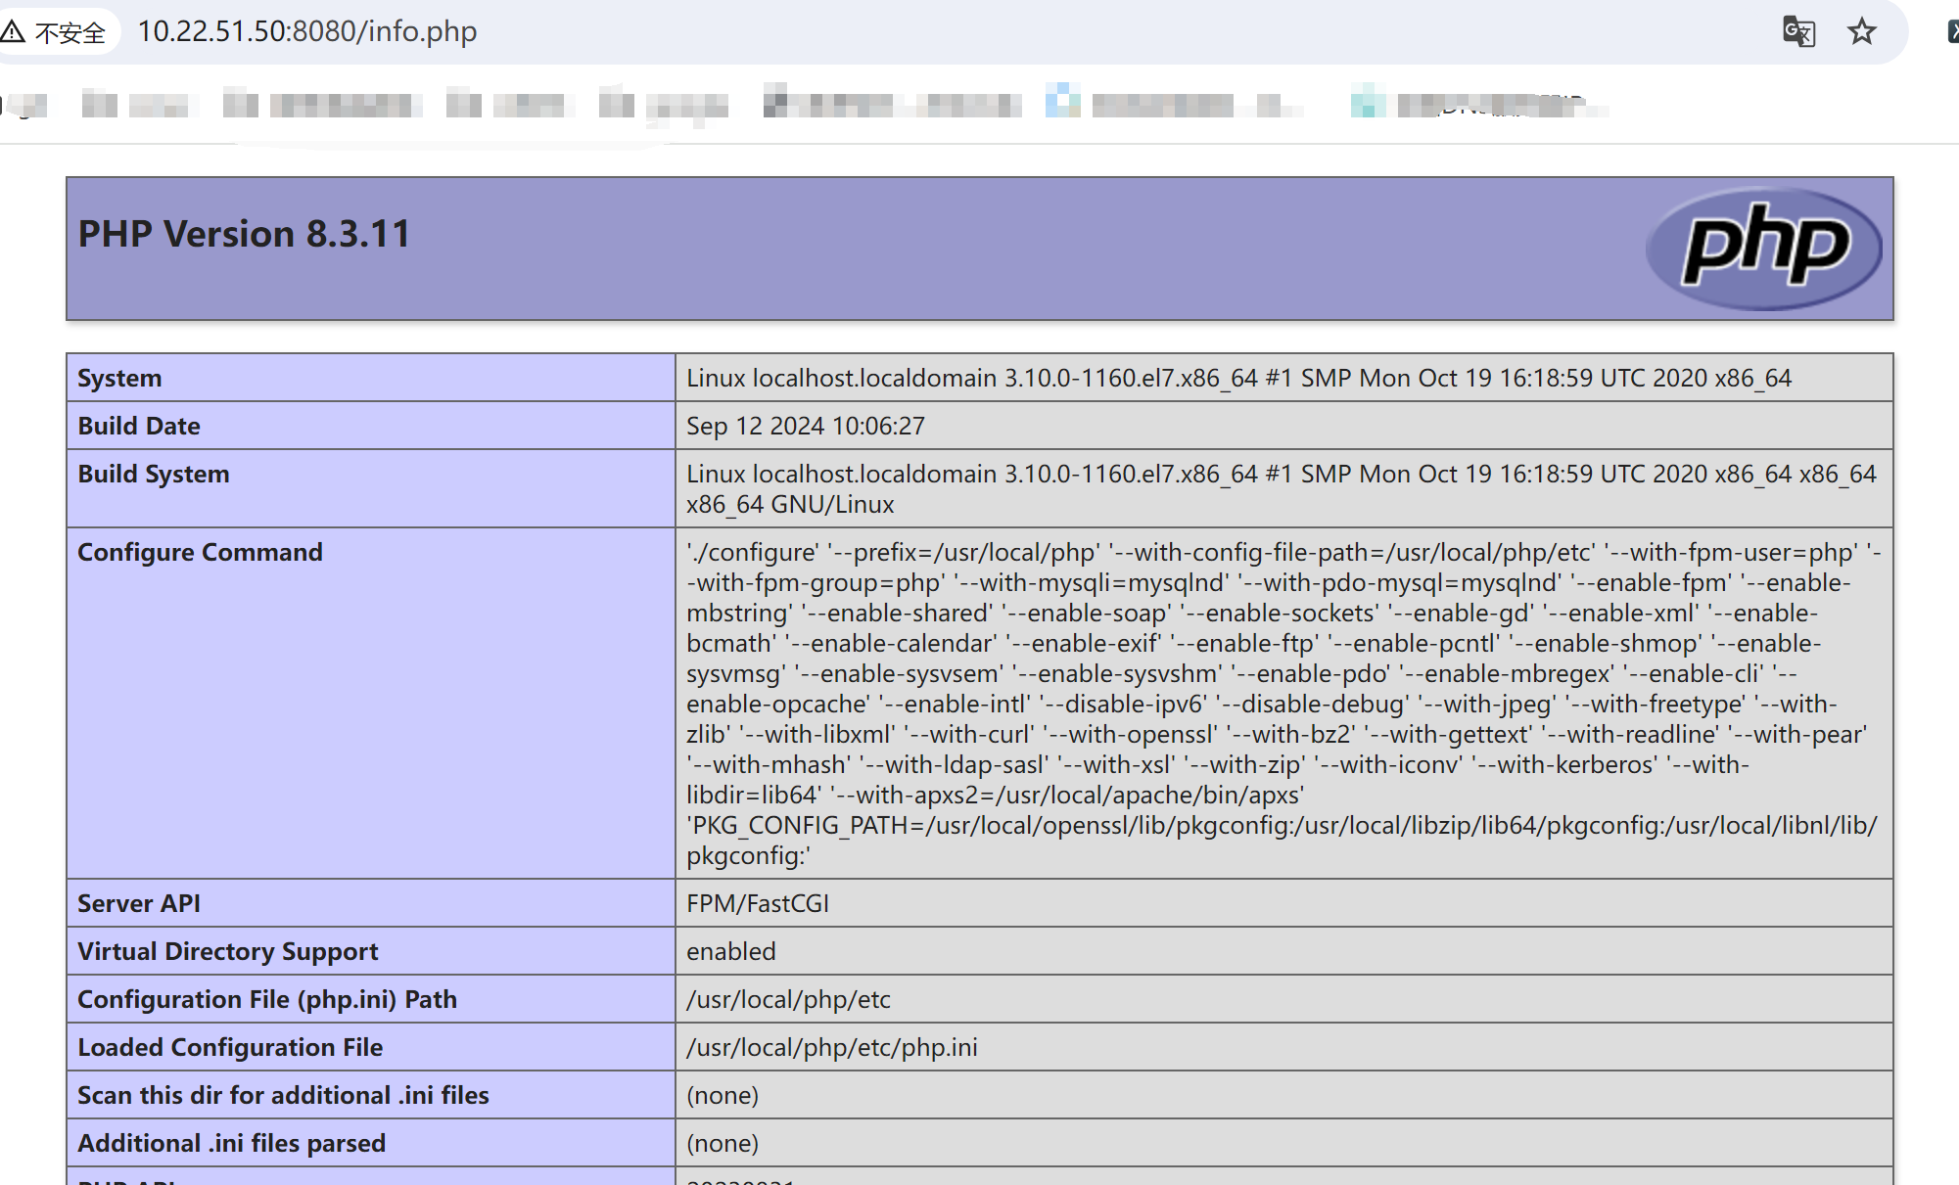Bookmark this page with the star icon
Image resolution: width=1959 pixels, height=1185 pixels.
(x=1861, y=31)
